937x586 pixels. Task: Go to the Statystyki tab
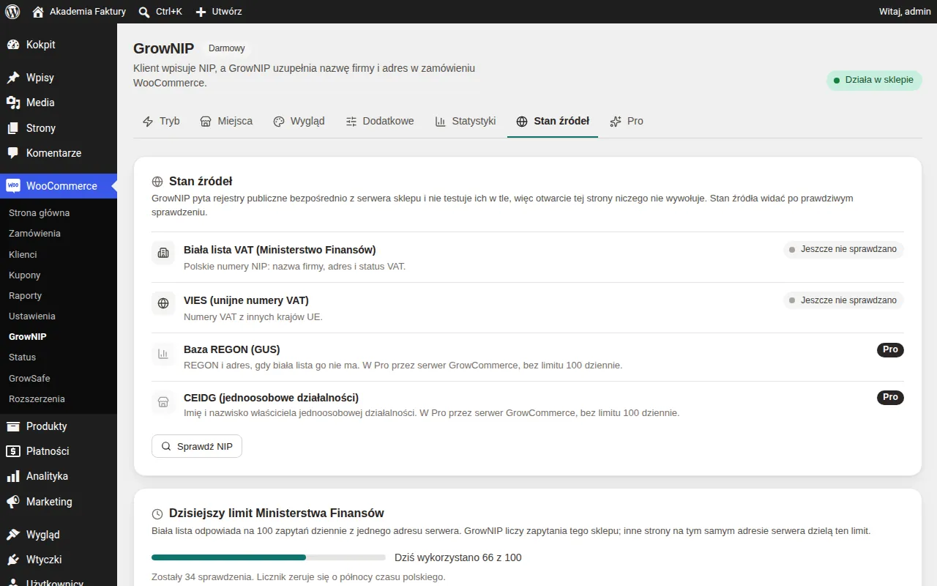tap(465, 121)
